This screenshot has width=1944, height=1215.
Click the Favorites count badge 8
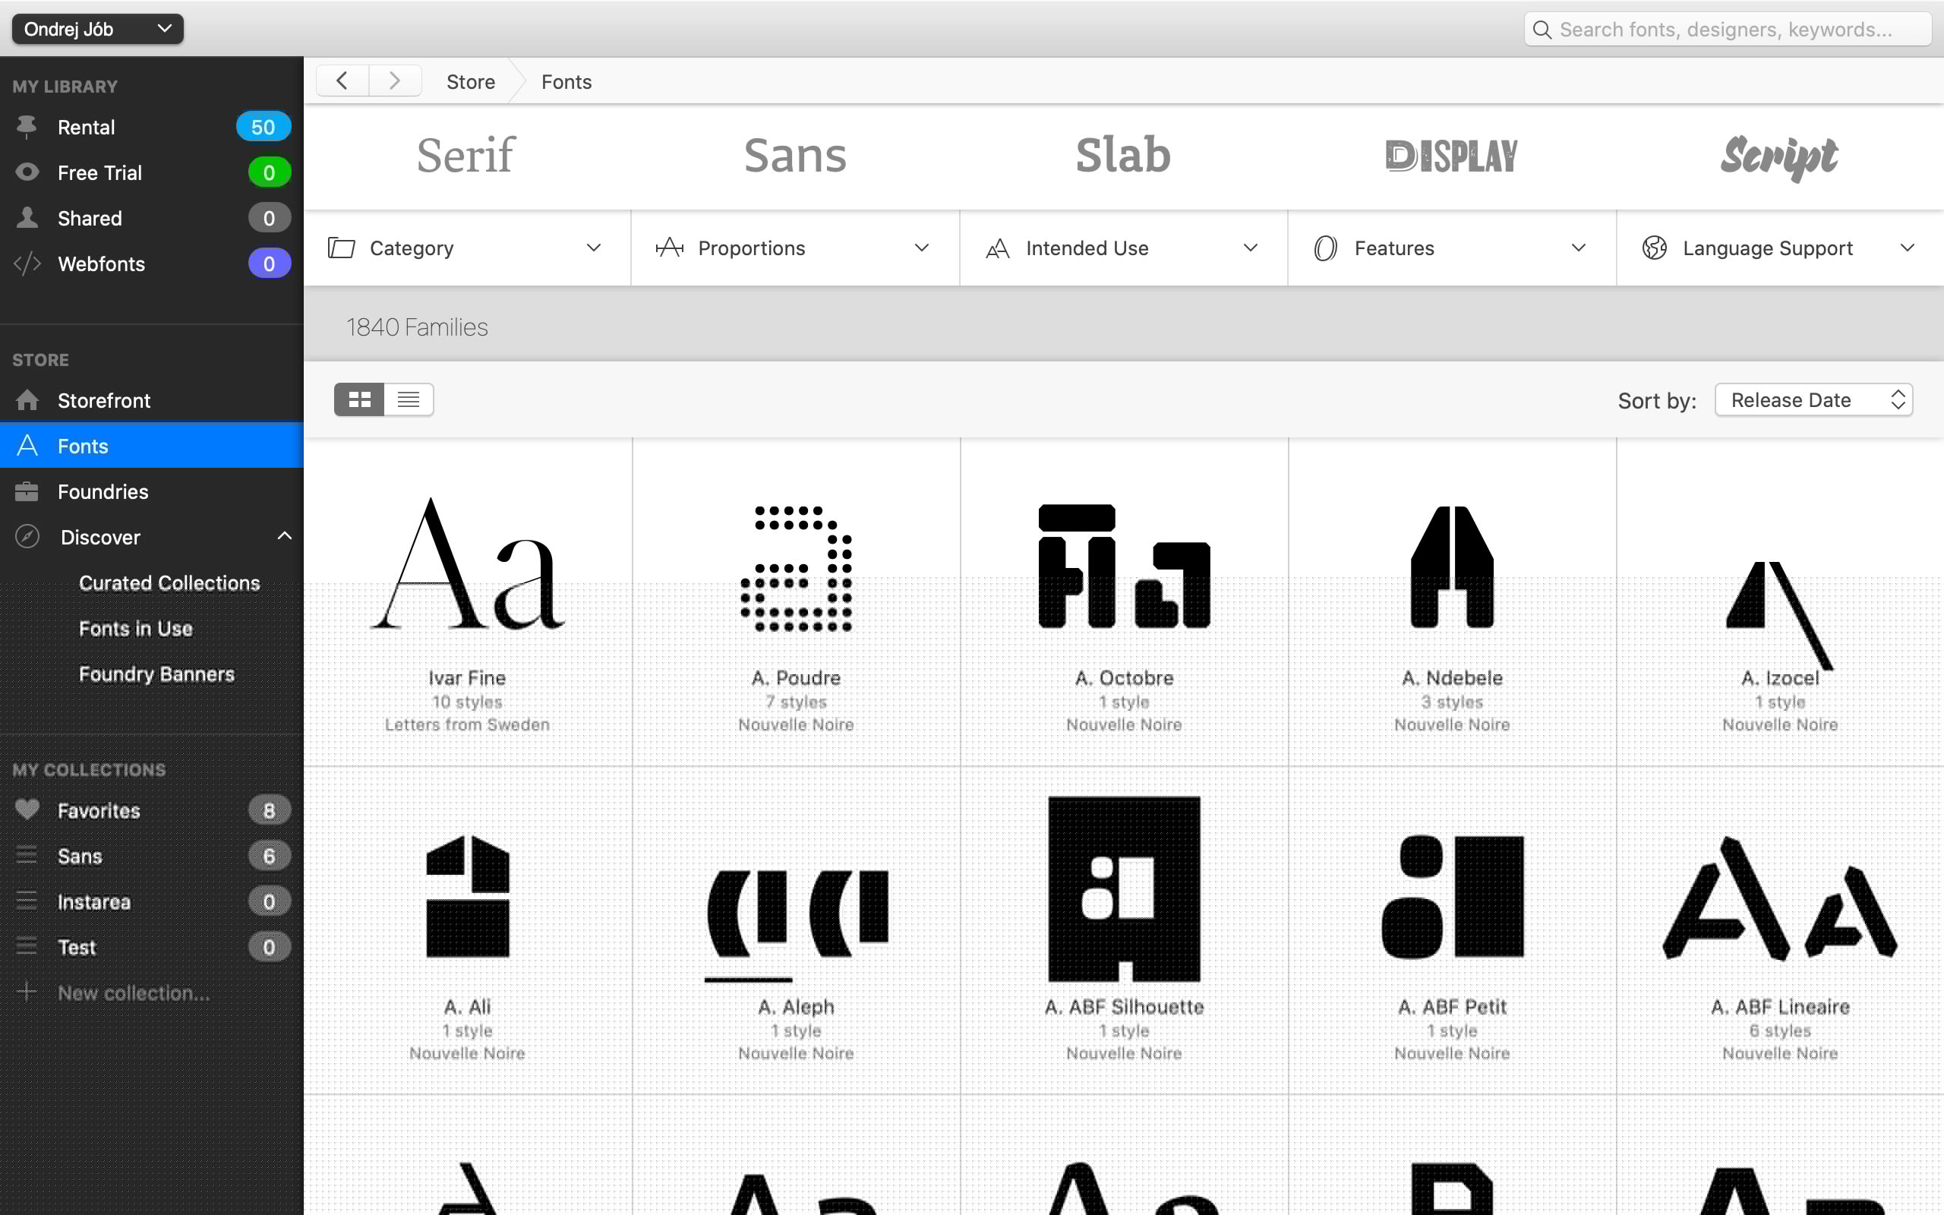pos(269,810)
